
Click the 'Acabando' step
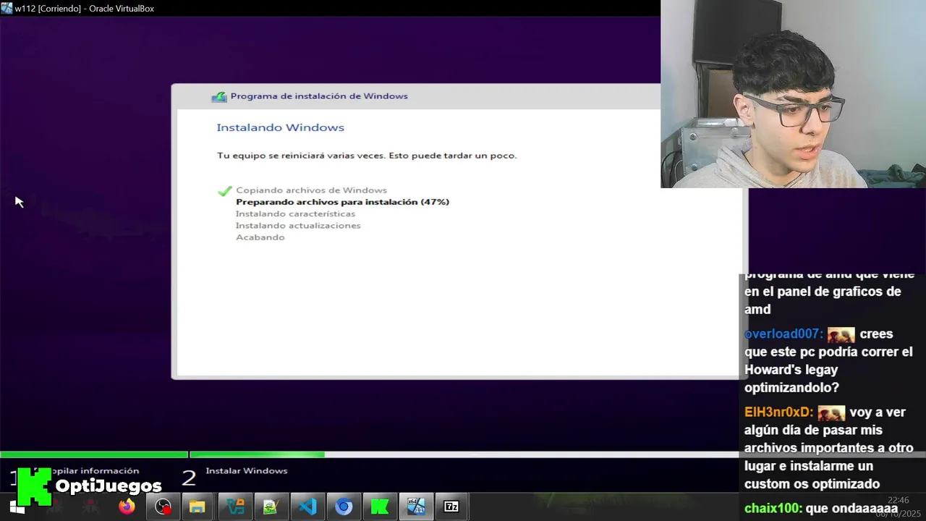[x=260, y=237]
